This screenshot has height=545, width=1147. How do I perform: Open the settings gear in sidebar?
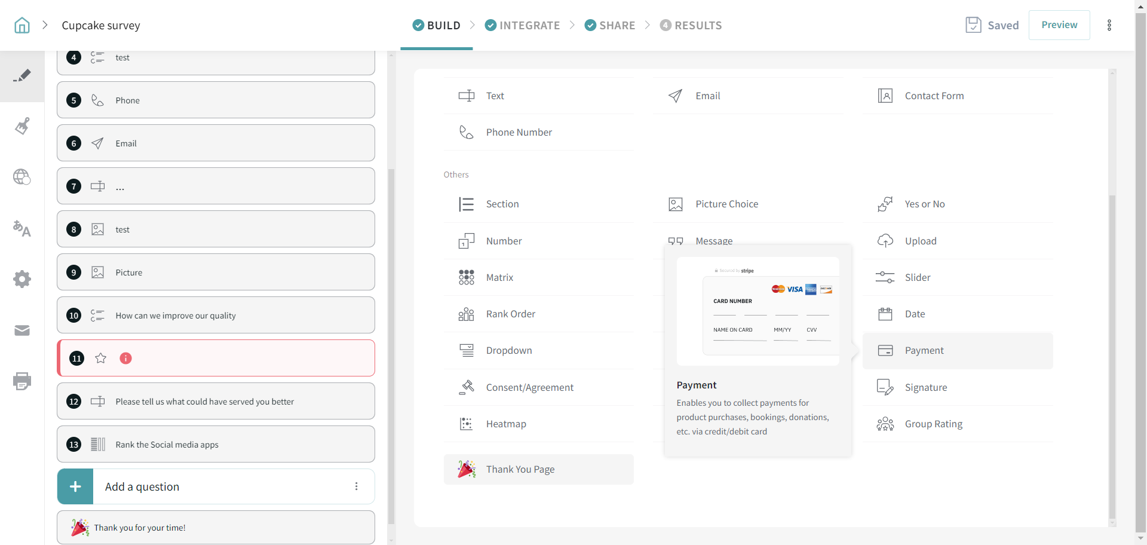(x=22, y=279)
